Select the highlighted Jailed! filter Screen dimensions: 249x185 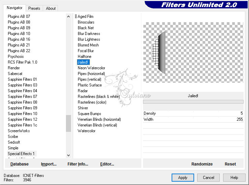pos(83,62)
